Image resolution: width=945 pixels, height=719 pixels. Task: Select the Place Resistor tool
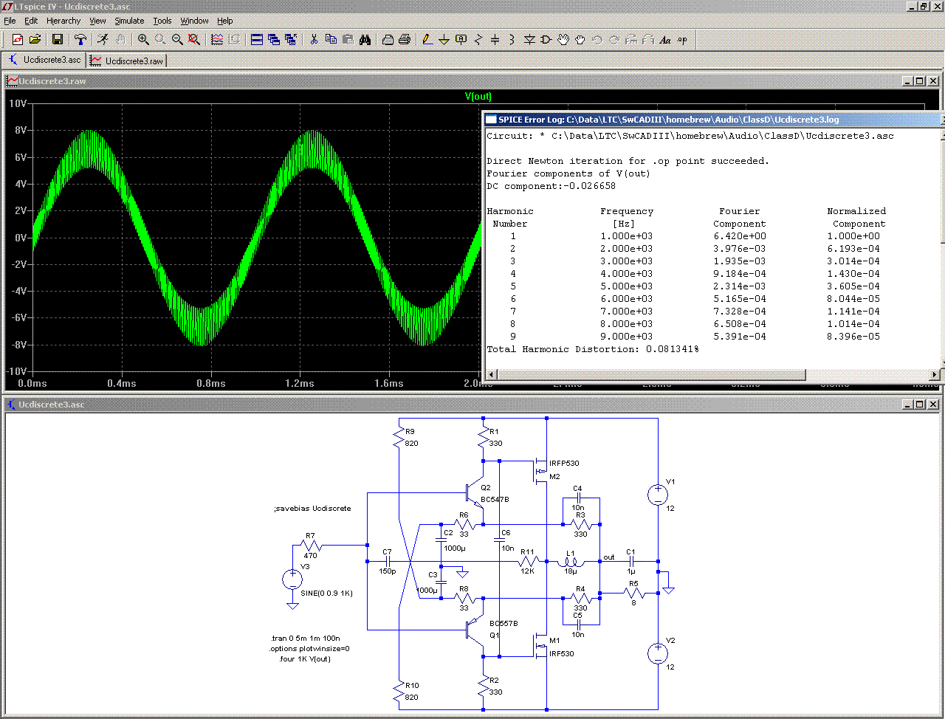[478, 40]
